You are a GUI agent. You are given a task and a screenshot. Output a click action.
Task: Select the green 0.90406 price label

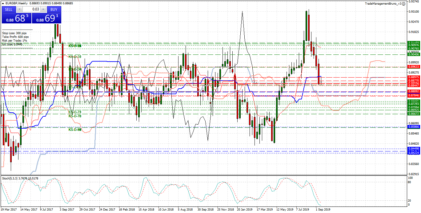413,54
